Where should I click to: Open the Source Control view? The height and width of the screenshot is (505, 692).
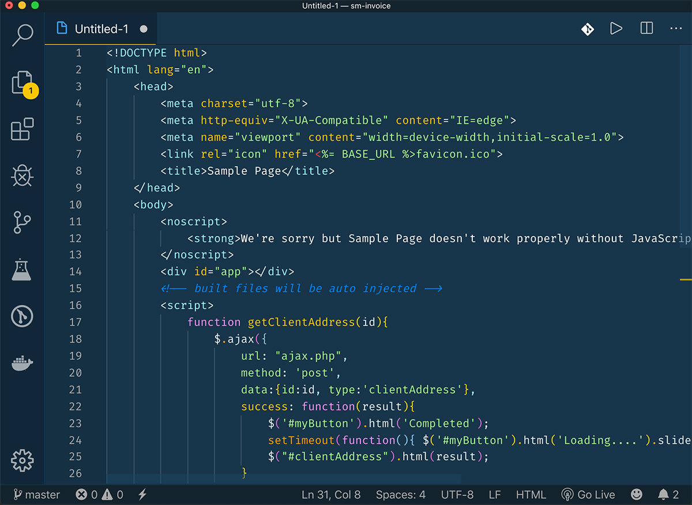pyautogui.click(x=22, y=222)
